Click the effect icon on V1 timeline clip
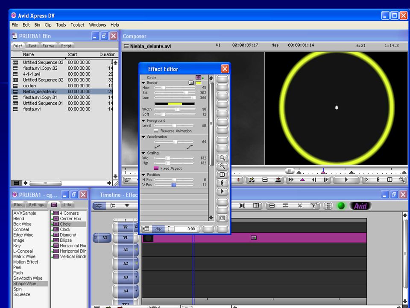410x308 pixels. [x=254, y=238]
